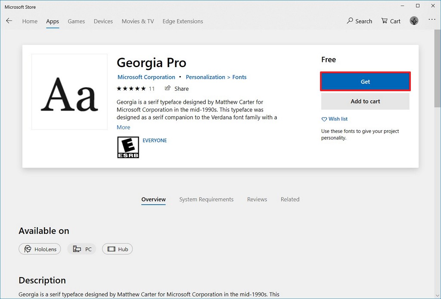Click the Available on heading
This screenshot has width=441, height=299.
click(x=44, y=231)
